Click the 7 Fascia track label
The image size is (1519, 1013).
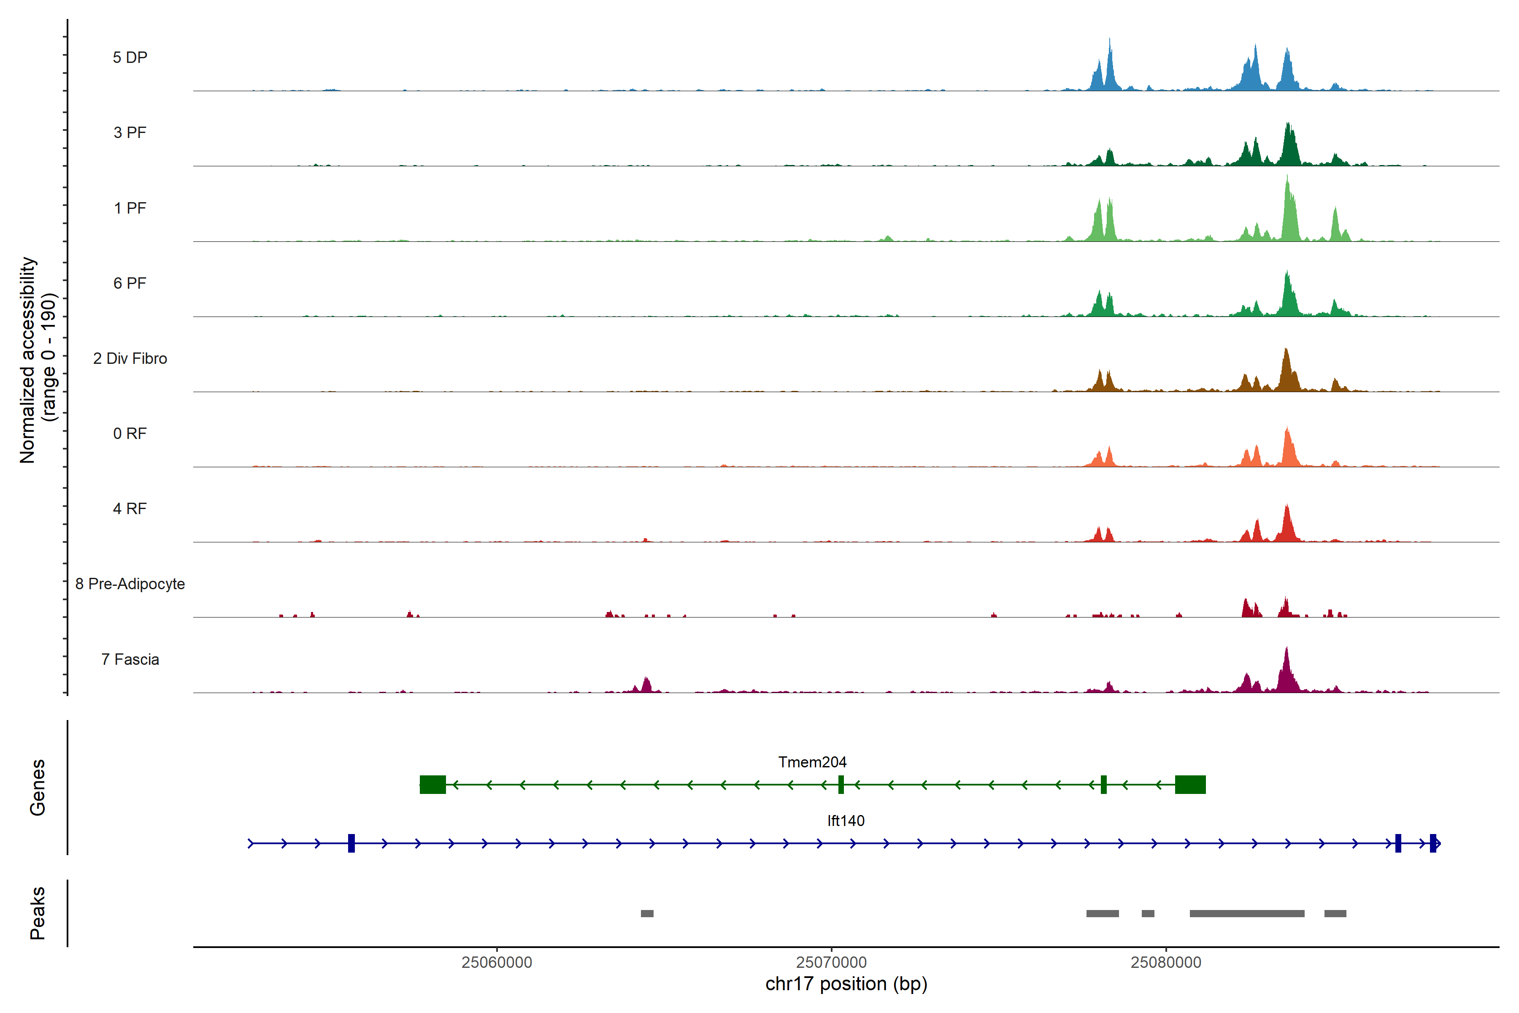coord(130,659)
